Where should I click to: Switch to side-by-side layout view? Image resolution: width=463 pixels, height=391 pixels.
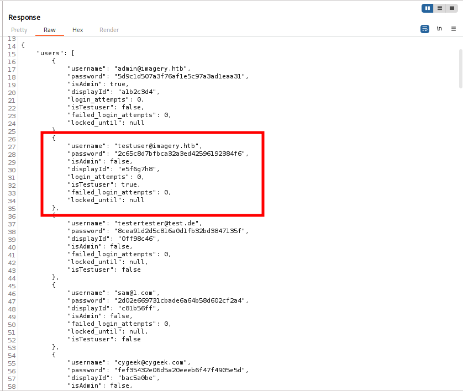[428, 8]
